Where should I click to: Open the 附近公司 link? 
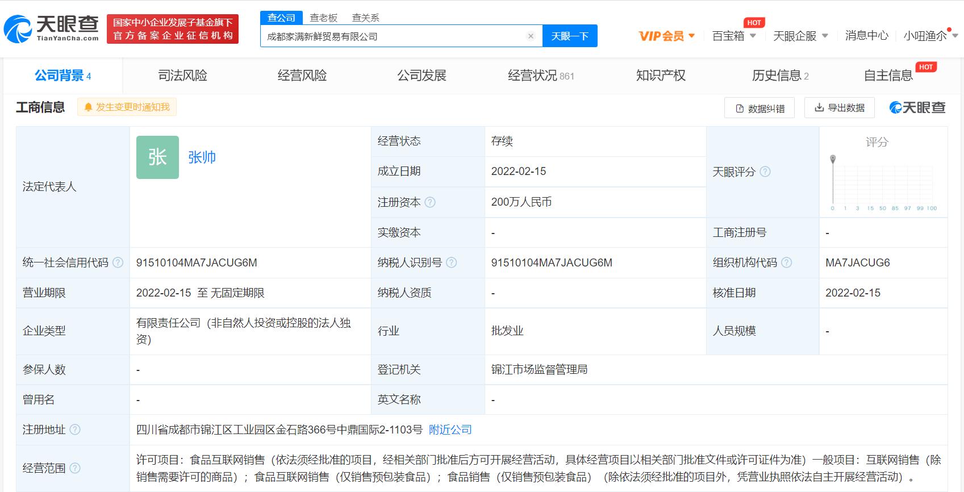(450, 430)
